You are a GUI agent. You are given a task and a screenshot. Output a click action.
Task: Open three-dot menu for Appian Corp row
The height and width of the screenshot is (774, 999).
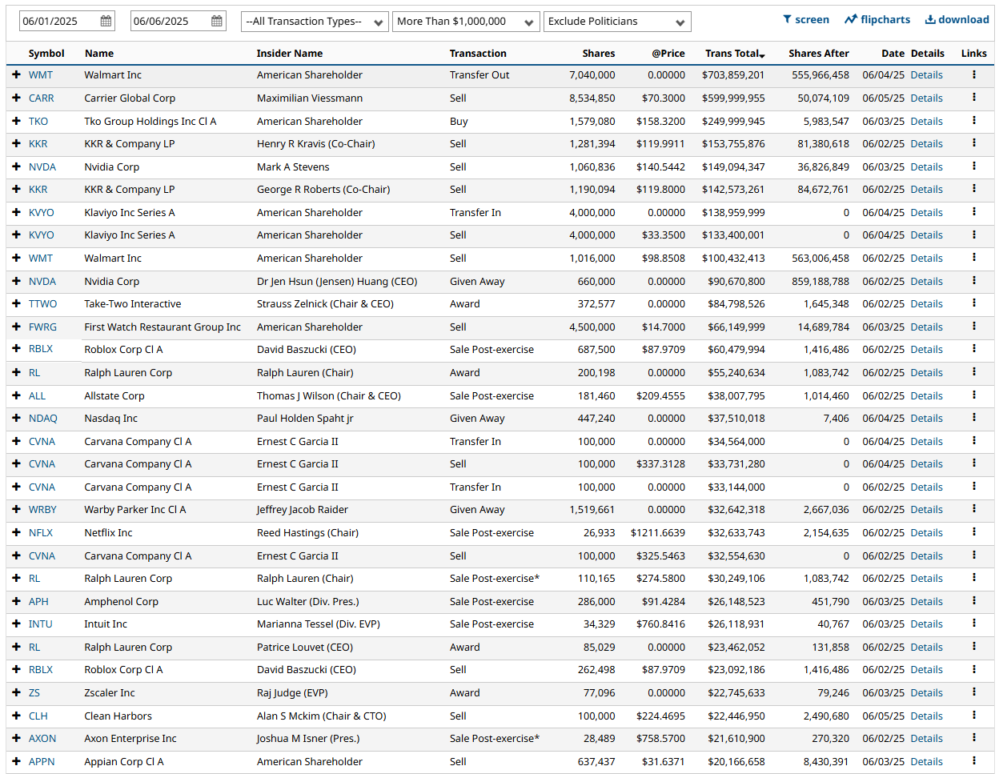pyautogui.click(x=974, y=761)
